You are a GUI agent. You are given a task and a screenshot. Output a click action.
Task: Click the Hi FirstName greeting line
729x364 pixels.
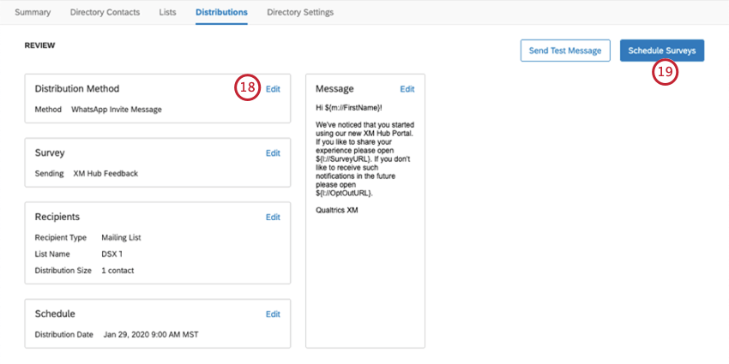pos(349,108)
